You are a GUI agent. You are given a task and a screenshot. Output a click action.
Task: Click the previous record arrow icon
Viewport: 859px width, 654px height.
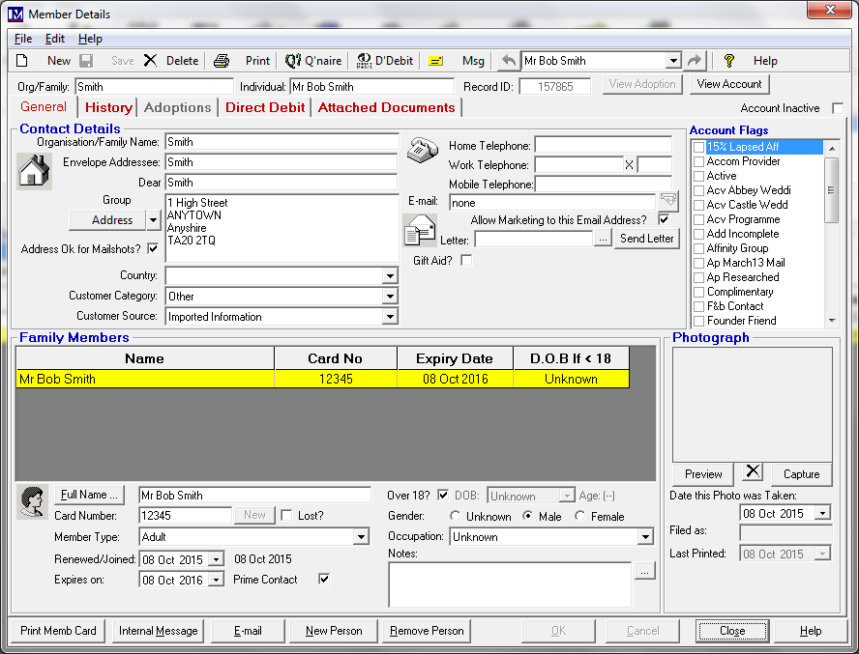(508, 61)
